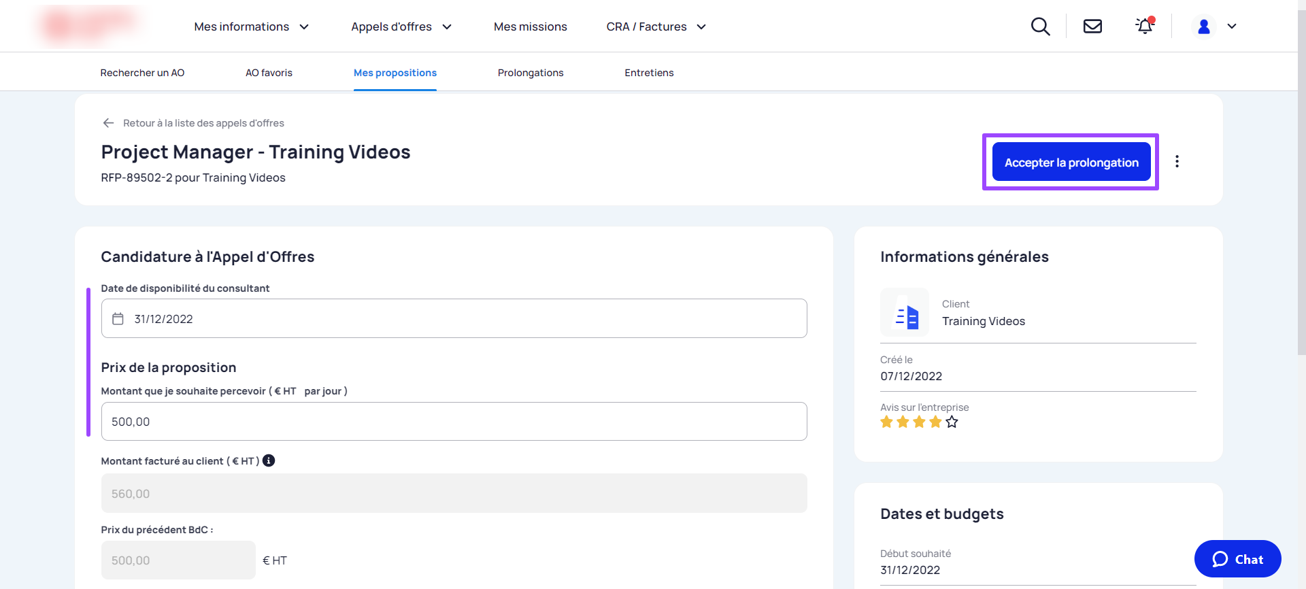Click the Training Videos client name

(x=984, y=321)
